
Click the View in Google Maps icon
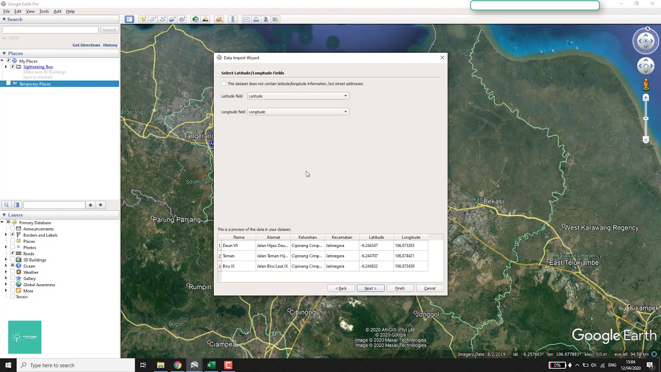(276, 20)
